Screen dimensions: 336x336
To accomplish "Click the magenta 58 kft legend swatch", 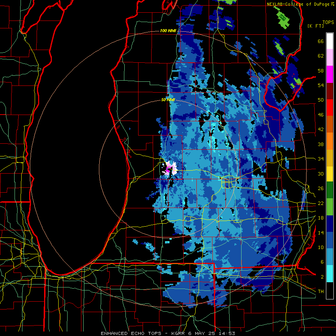I will click(x=330, y=74).
